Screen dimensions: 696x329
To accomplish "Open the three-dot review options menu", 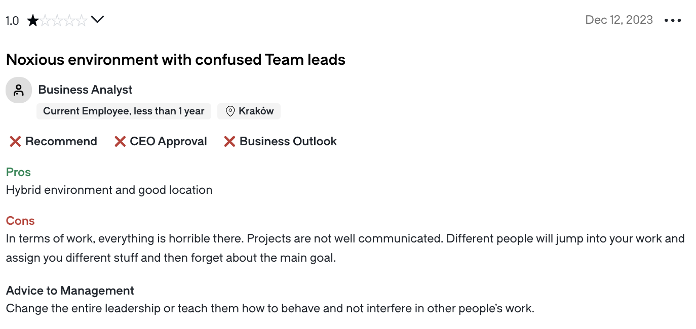I will coord(673,20).
